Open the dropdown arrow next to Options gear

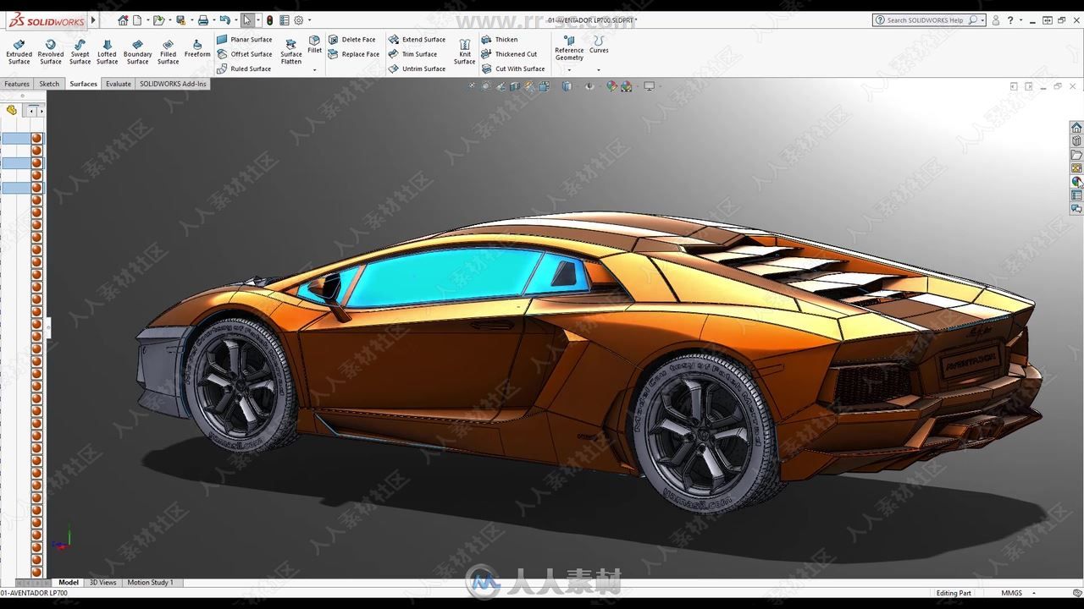tap(309, 20)
